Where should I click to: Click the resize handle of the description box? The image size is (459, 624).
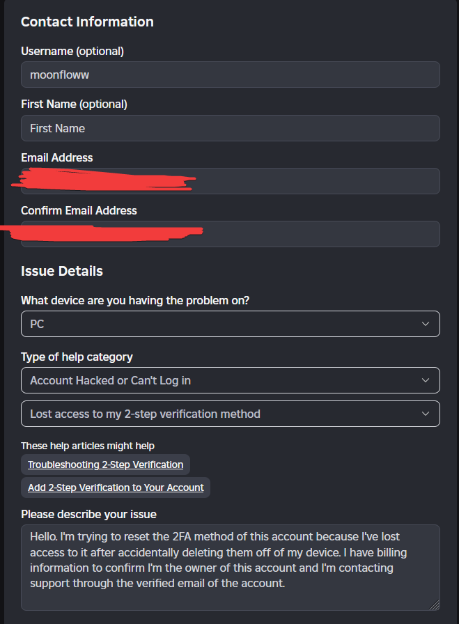(435, 606)
